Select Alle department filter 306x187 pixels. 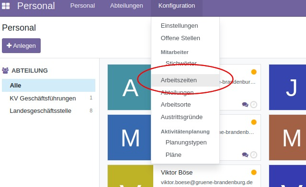[48, 86]
